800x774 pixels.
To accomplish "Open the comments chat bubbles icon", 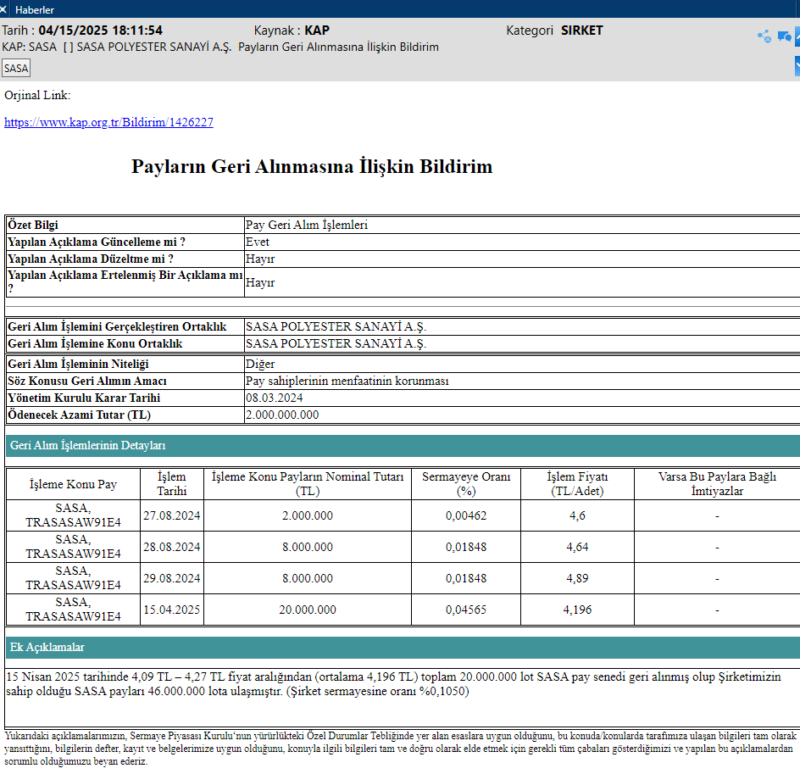I will (784, 36).
